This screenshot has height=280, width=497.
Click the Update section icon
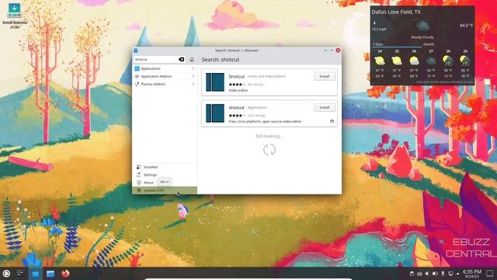pyautogui.click(x=138, y=191)
